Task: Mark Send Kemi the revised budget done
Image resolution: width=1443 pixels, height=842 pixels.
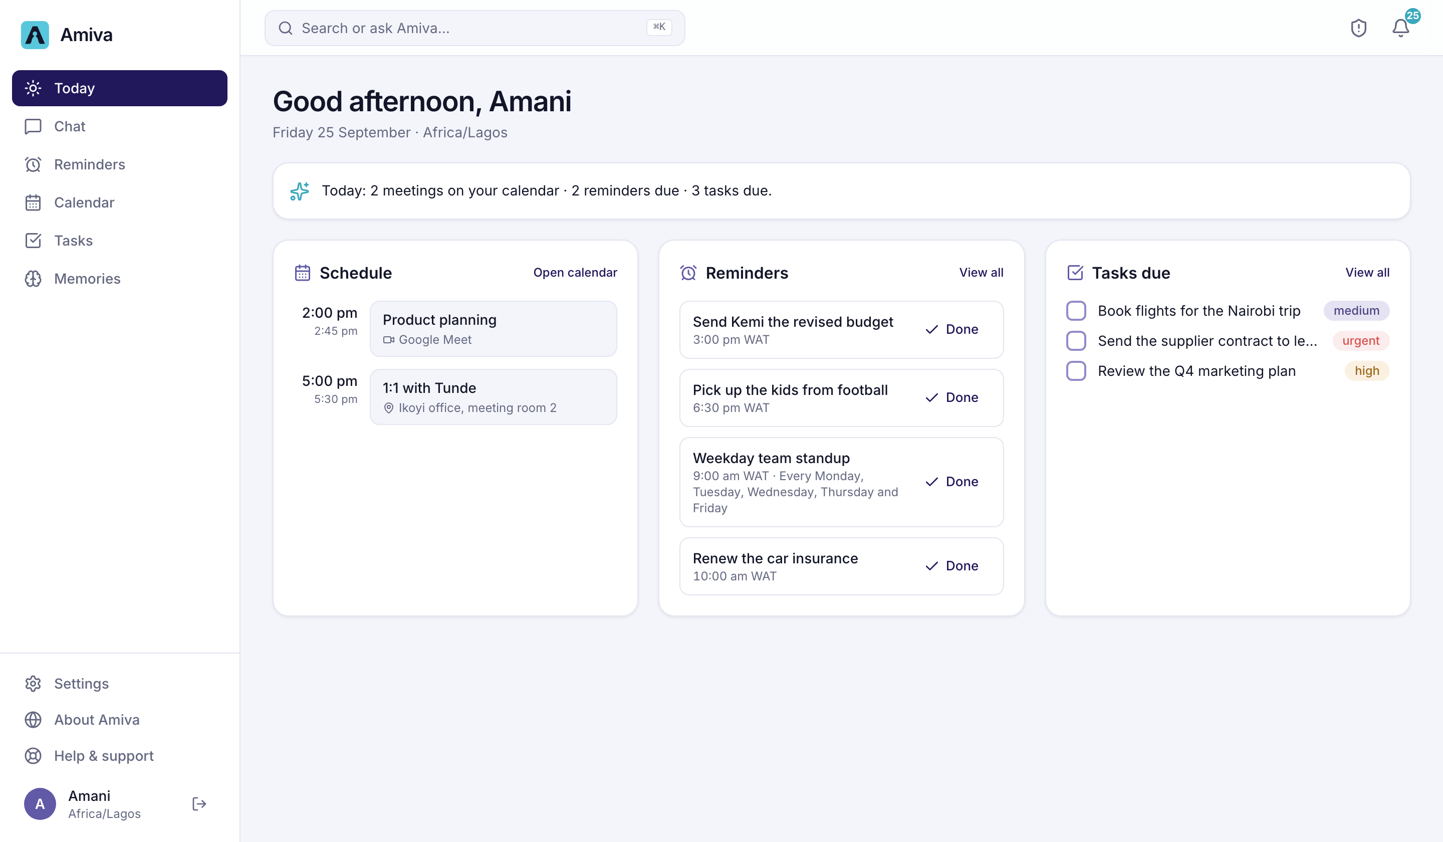Action: 951,329
